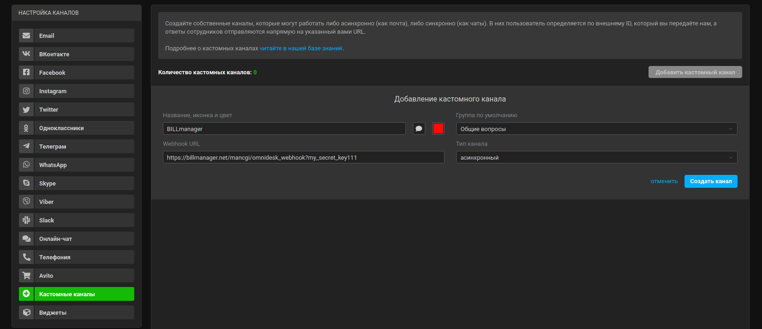Expand the 'Группа по умолчанию' dropdown

pyautogui.click(x=596, y=129)
